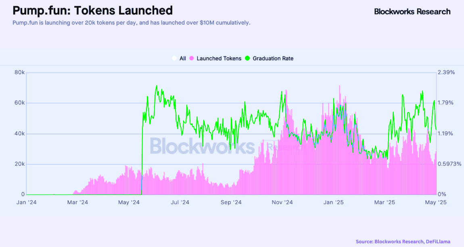Click the white All legend dot

point(174,59)
